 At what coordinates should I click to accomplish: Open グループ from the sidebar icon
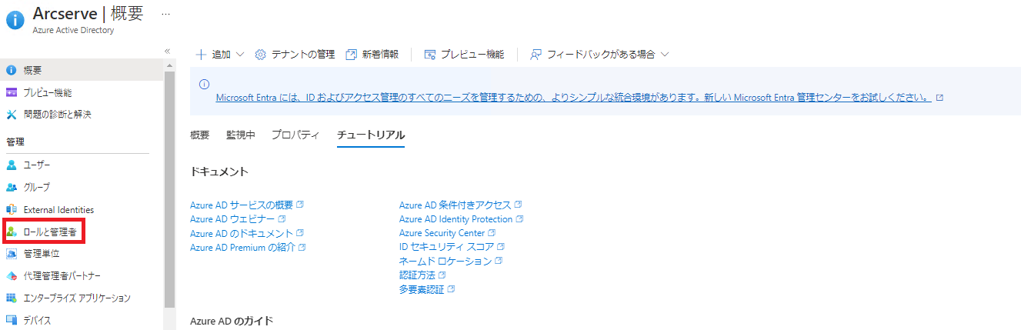pos(11,187)
